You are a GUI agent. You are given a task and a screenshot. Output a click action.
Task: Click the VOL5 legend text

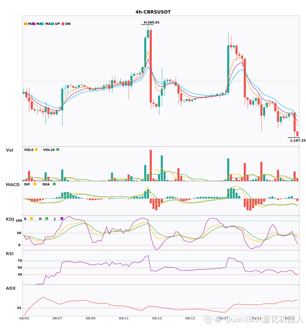click(x=29, y=150)
